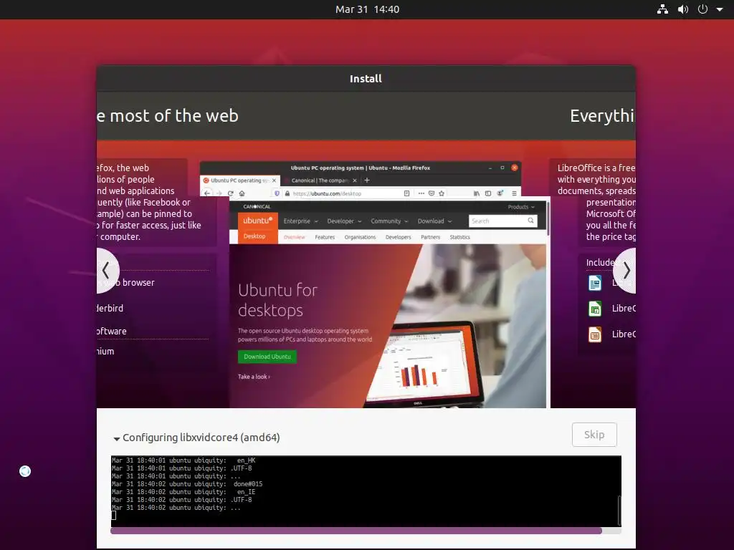The width and height of the screenshot is (734, 550).
Task: Open the volume icon in top bar
Action: click(x=683, y=9)
